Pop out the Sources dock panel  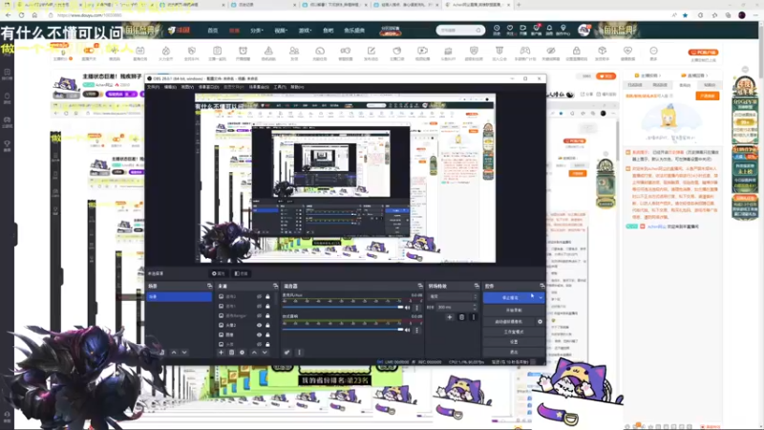point(275,286)
